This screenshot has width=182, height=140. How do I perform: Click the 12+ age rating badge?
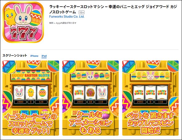tap(82, 12)
